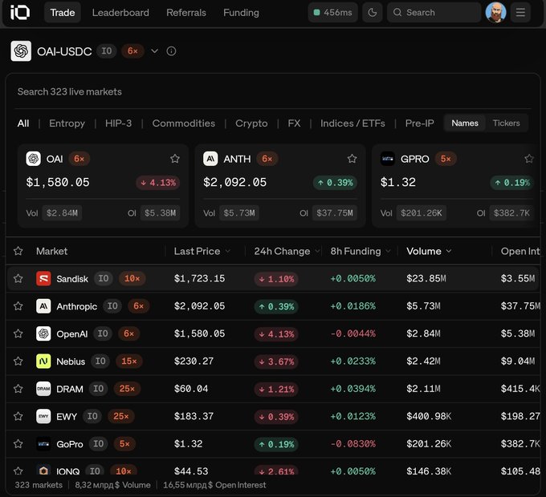Star the EWY row
Viewport: 546px width, 497px height.
[x=18, y=416]
